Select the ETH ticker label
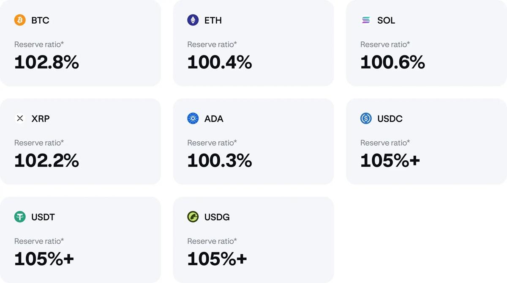The height and width of the screenshot is (283, 507). tap(213, 20)
